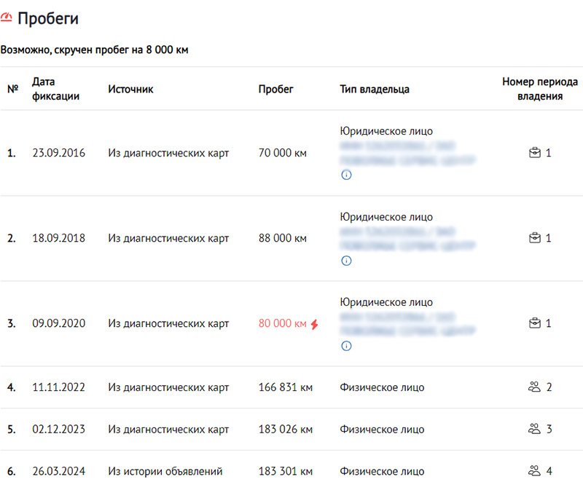Click red lightning icon next to 80 000 км

pos(315,324)
